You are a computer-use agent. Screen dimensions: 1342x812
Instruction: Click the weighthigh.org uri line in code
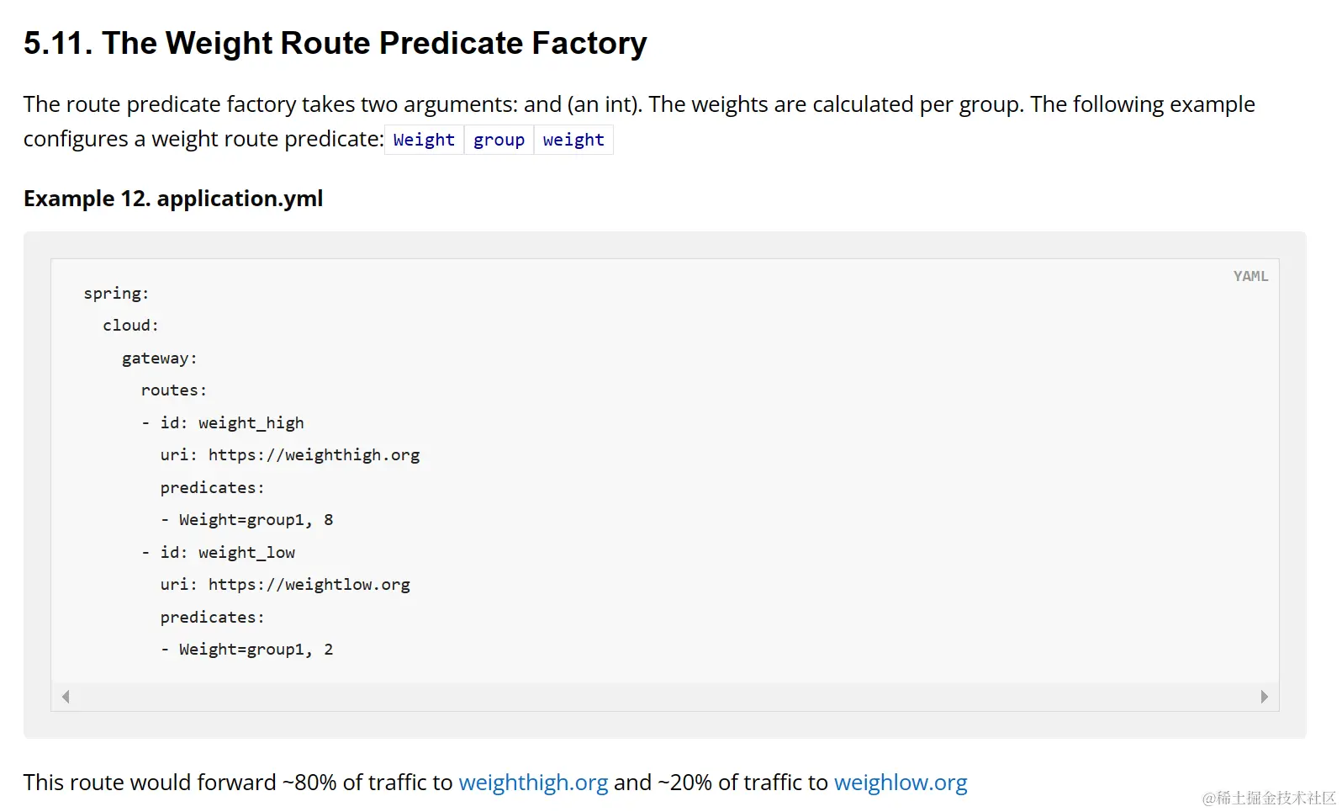290,455
